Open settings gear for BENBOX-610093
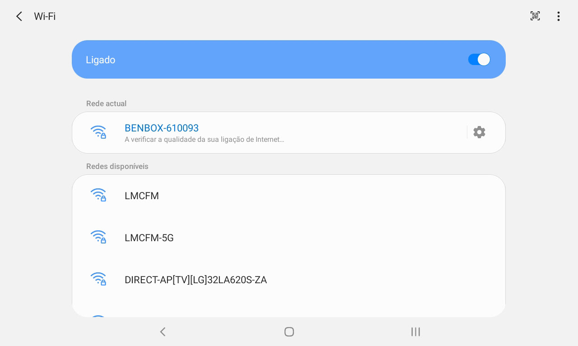The image size is (578, 346). pos(479,132)
